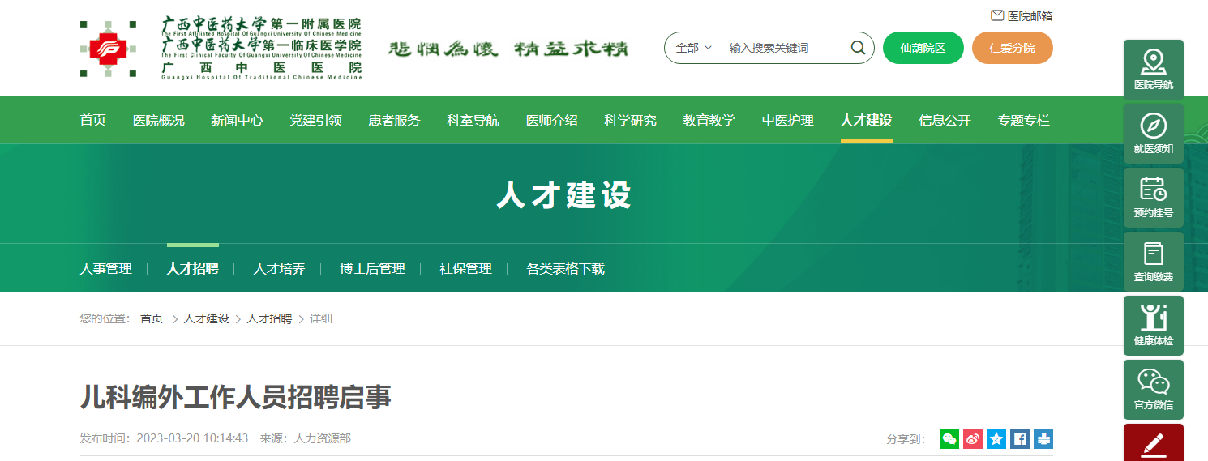Screen dimensions: 1208x461
Task: Click the search keyword input field
Action: 782,48
